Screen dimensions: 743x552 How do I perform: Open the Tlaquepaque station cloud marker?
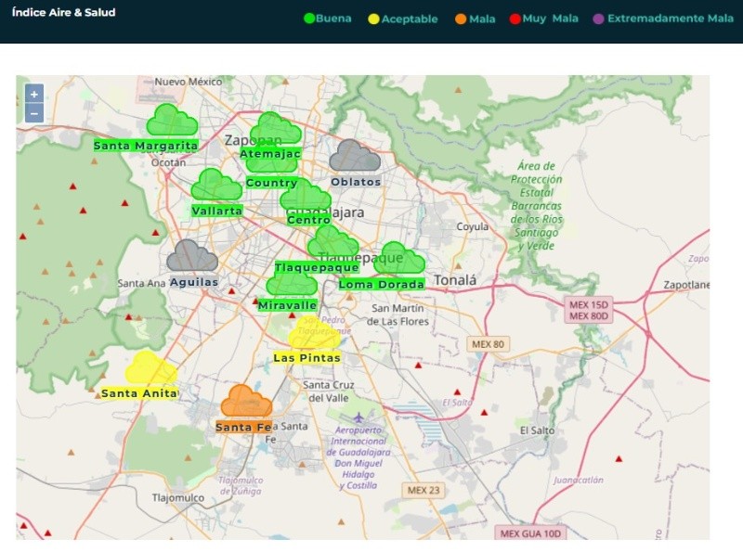pyautogui.click(x=332, y=243)
